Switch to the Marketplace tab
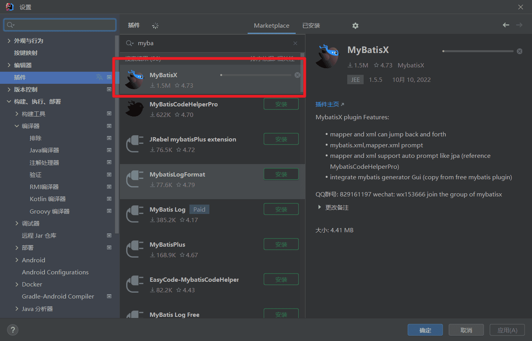Viewport: 532px width, 341px height. [x=271, y=26]
